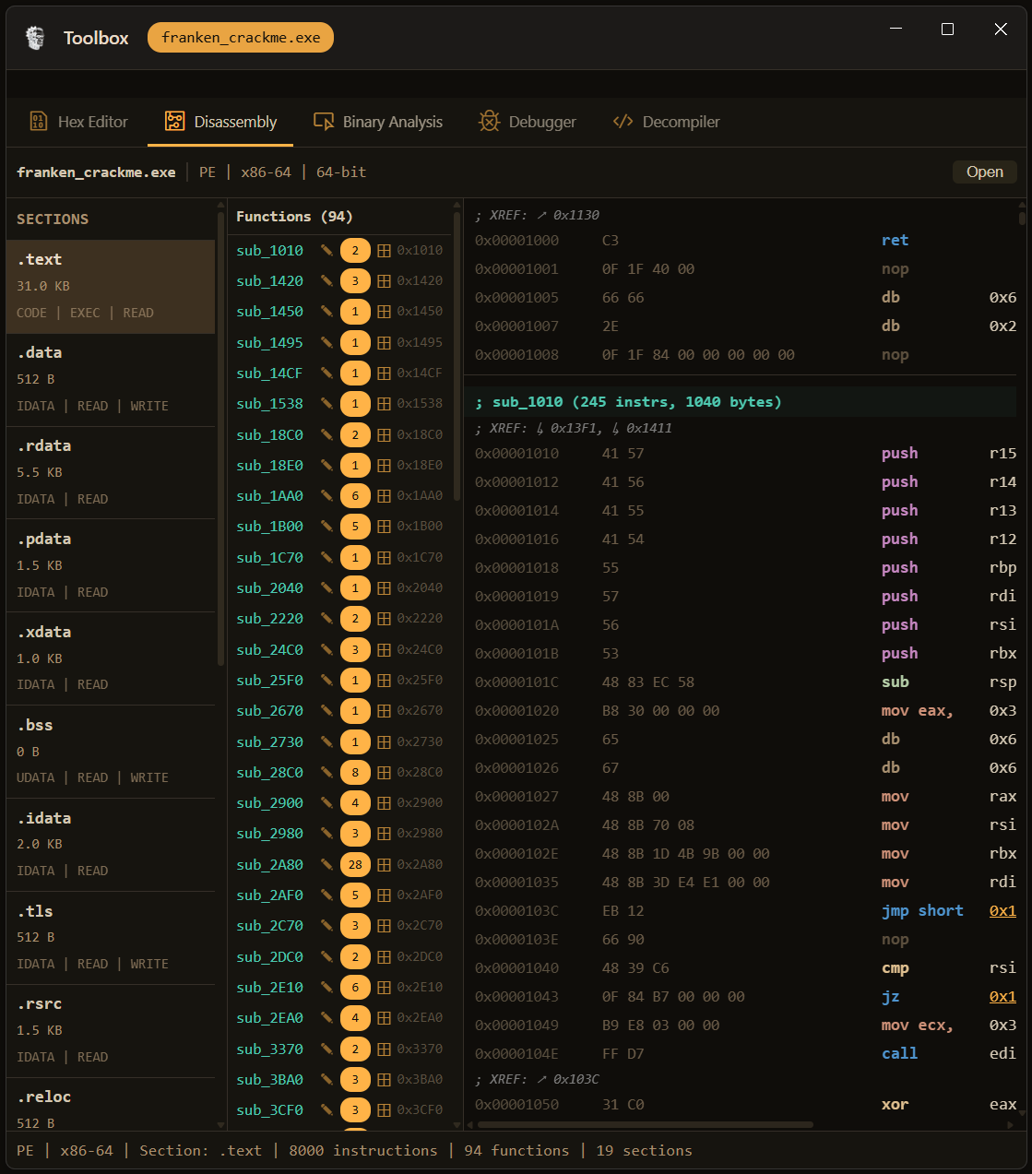
Task: Click the functions list scrollbar thumb
Action: tap(457, 357)
